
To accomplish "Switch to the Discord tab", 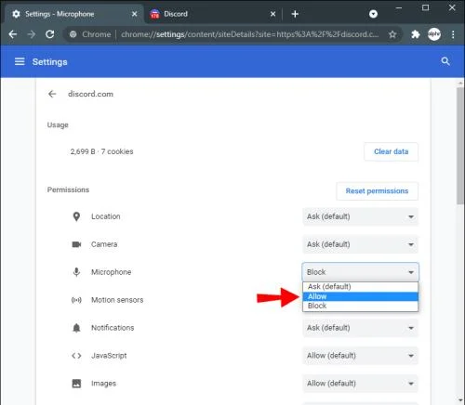I will click(212, 14).
